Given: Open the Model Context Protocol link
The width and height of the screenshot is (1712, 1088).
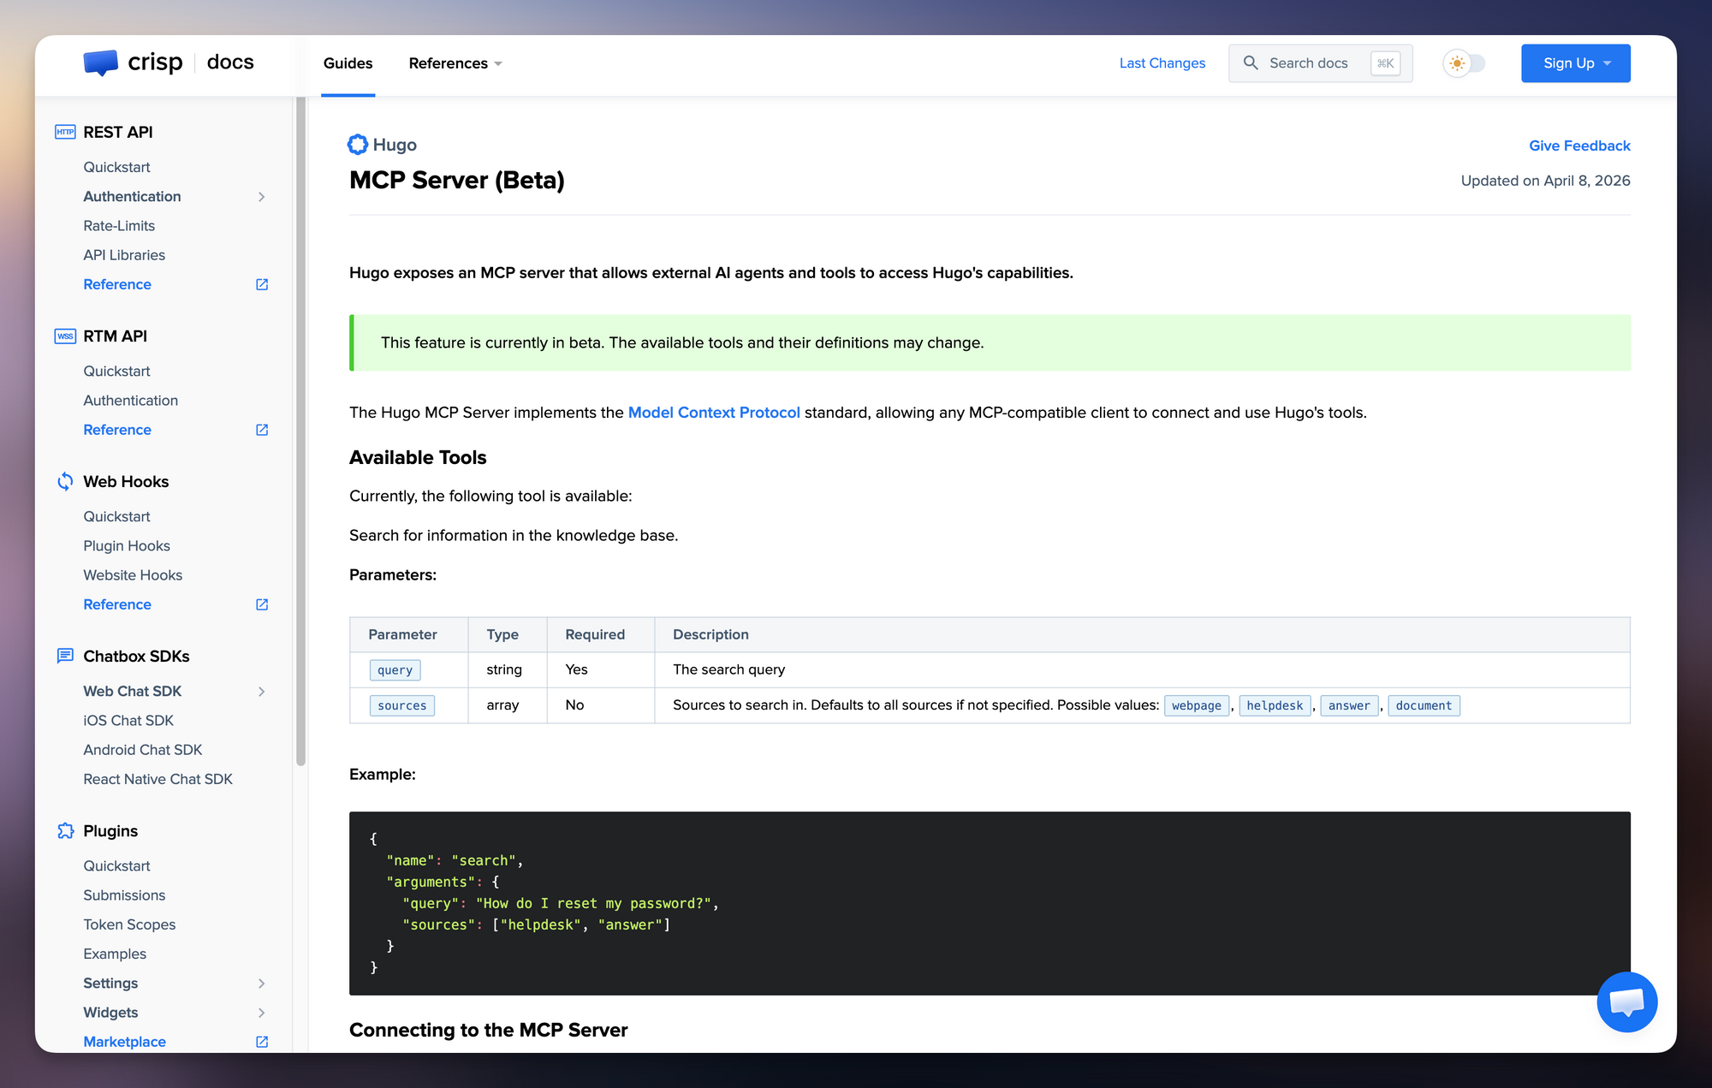Looking at the screenshot, I should [714, 413].
